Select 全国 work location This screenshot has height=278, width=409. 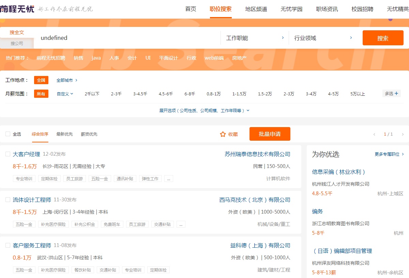click(x=41, y=80)
